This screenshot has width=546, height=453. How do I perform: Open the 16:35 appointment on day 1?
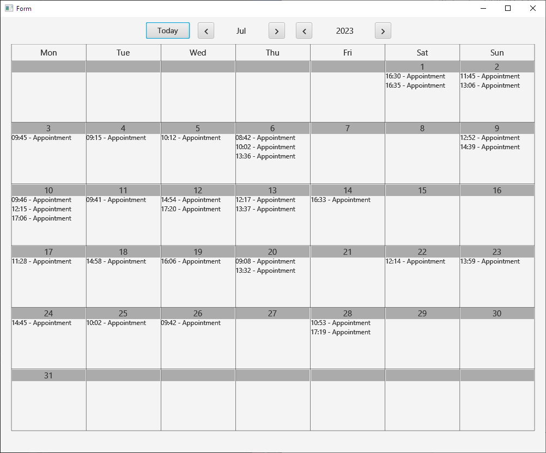coord(415,85)
